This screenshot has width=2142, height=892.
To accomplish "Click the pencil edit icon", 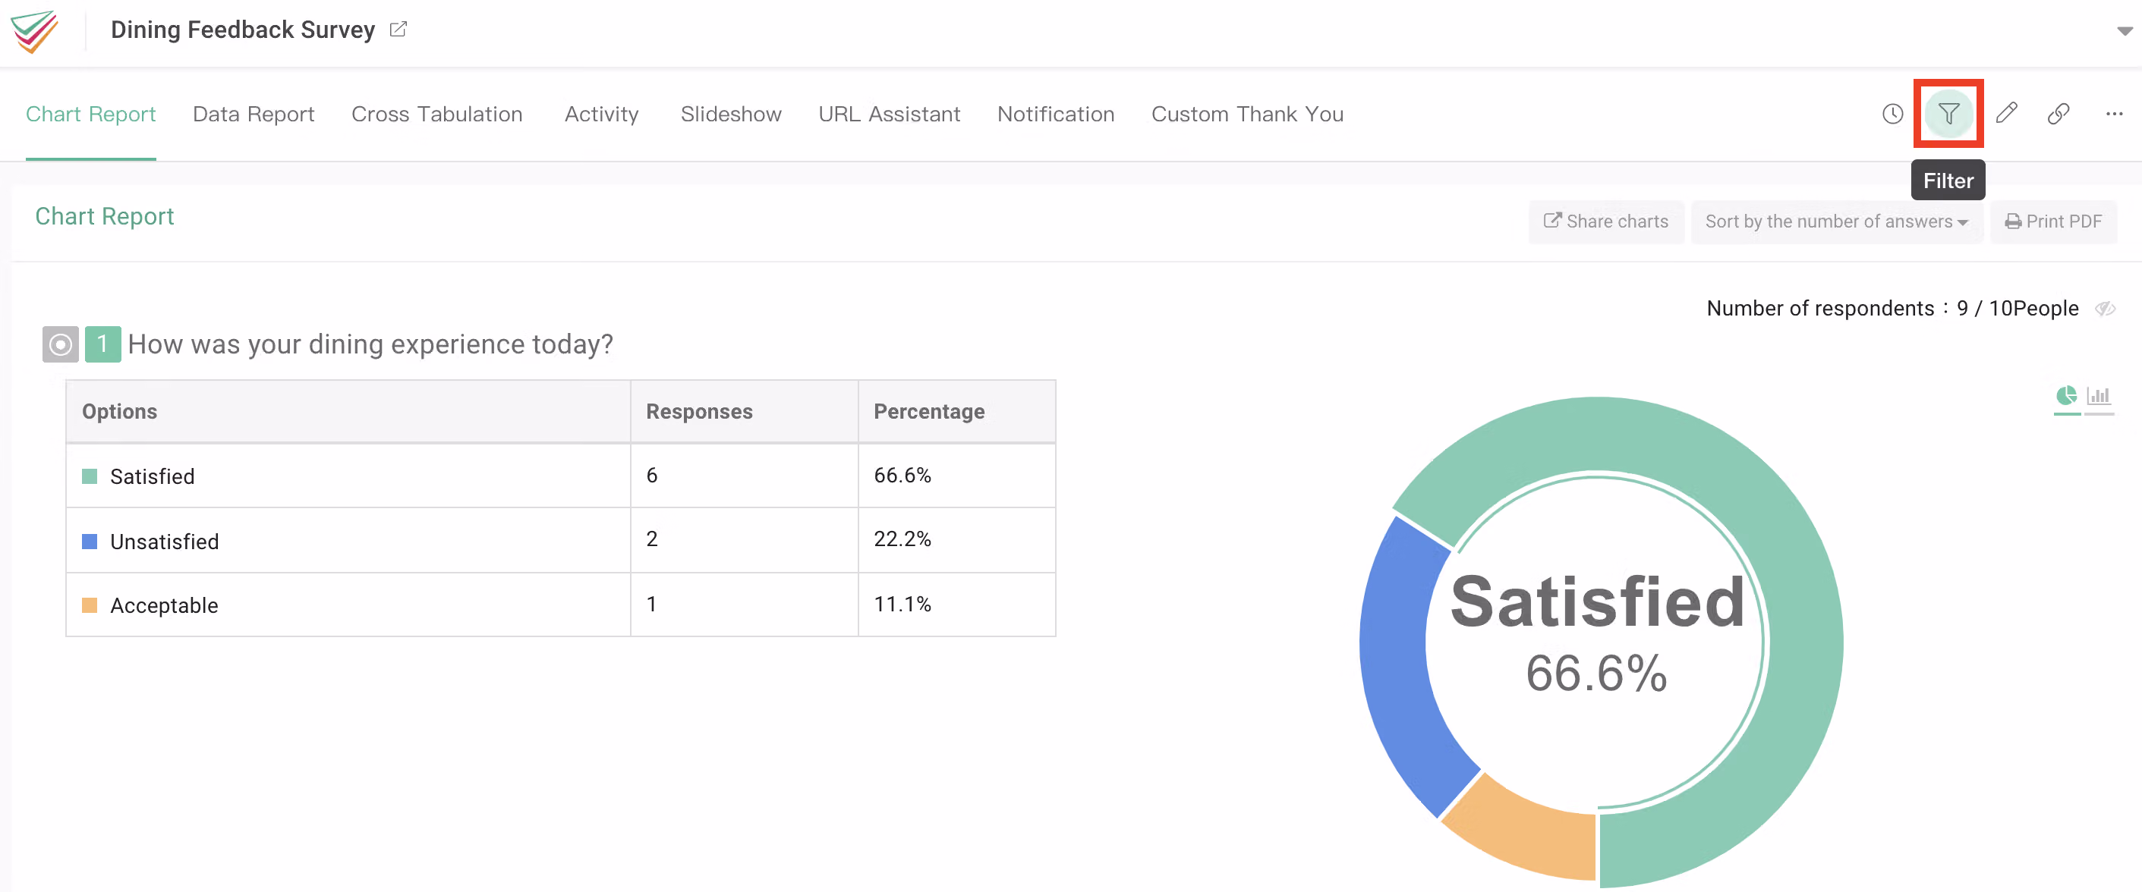I will pos(2006,113).
